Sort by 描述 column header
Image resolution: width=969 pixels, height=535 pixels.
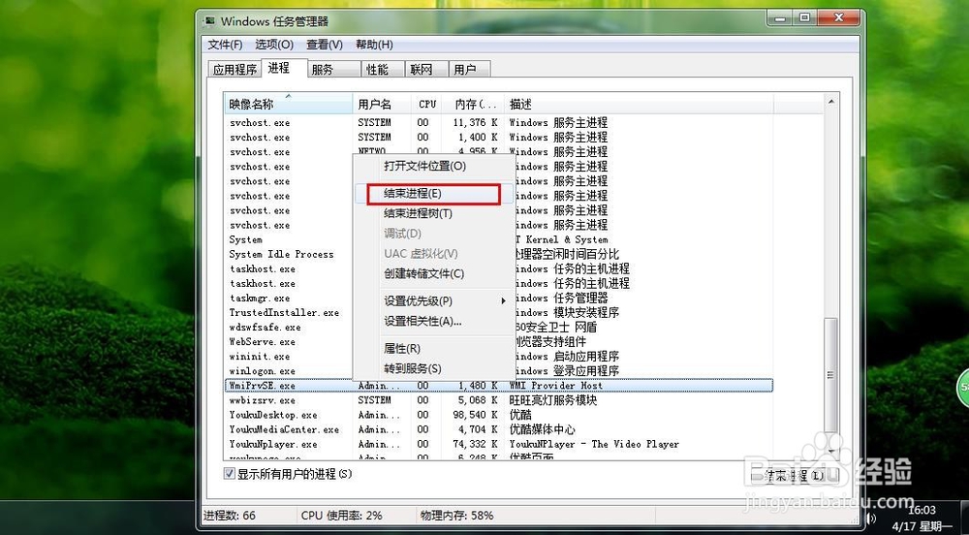[x=639, y=104]
